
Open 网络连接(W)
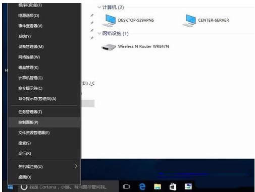(44, 57)
